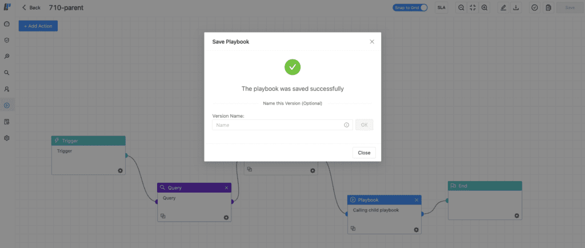Click the pencil edit icon in toolbar

pos(504,7)
